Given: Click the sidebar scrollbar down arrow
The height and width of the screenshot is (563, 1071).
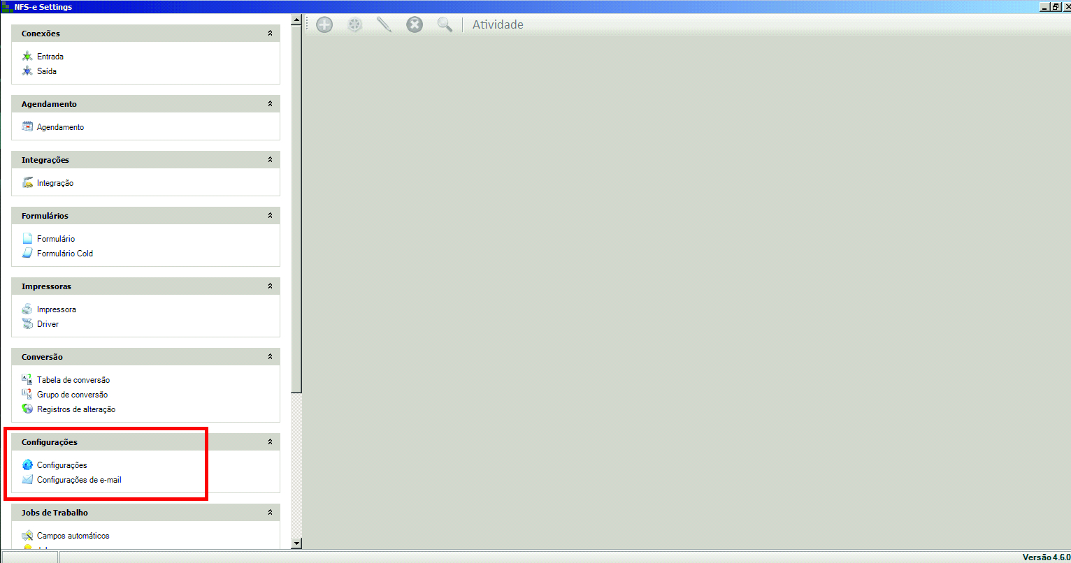Looking at the screenshot, I should click(296, 543).
